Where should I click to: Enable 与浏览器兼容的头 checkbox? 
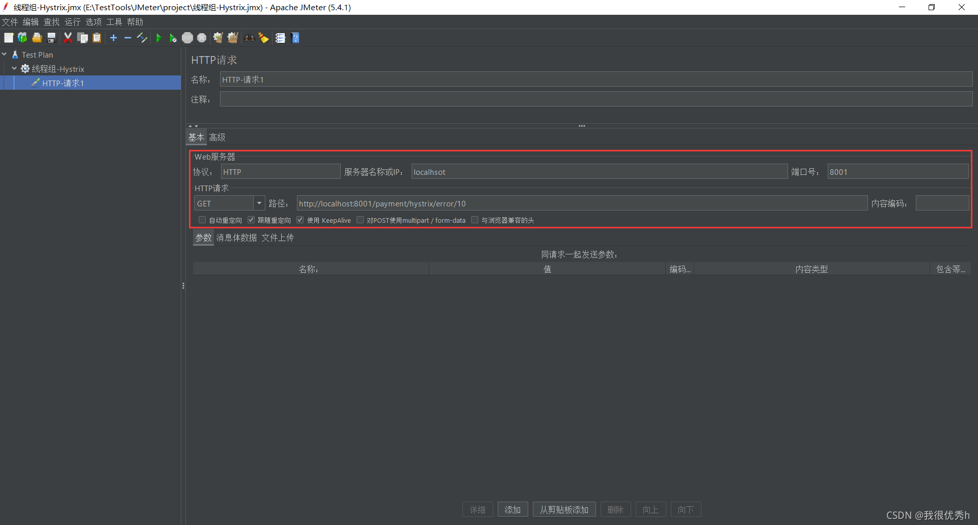pos(475,220)
